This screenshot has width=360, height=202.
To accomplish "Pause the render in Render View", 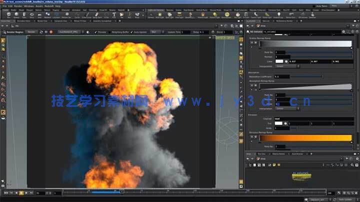I will pos(46,32).
